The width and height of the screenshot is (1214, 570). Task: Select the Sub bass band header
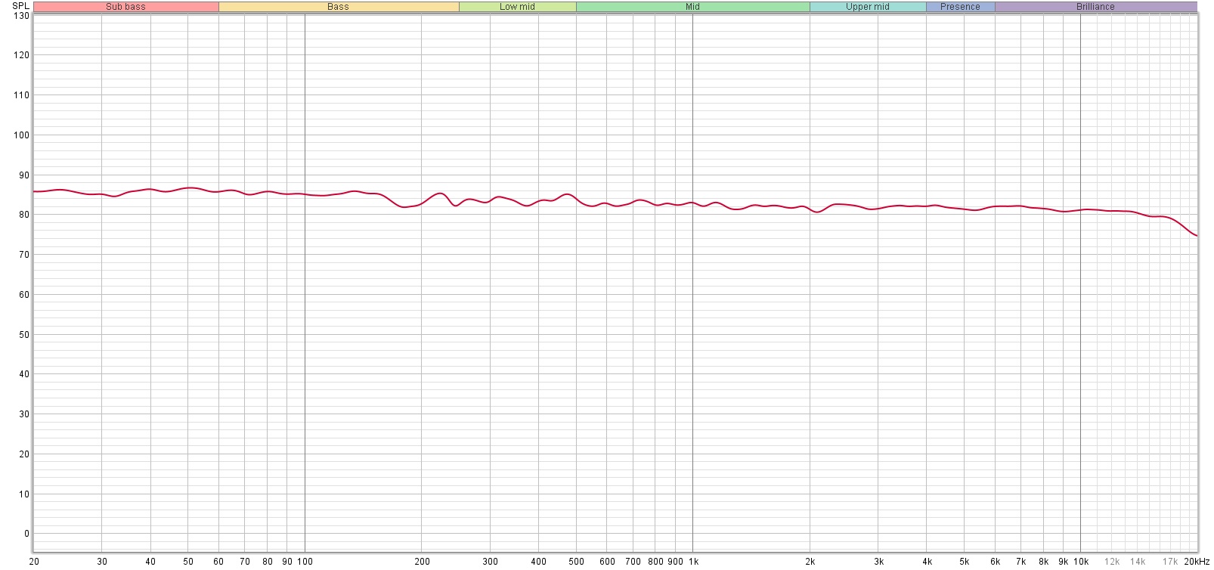pyautogui.click(x=126, y=7)
